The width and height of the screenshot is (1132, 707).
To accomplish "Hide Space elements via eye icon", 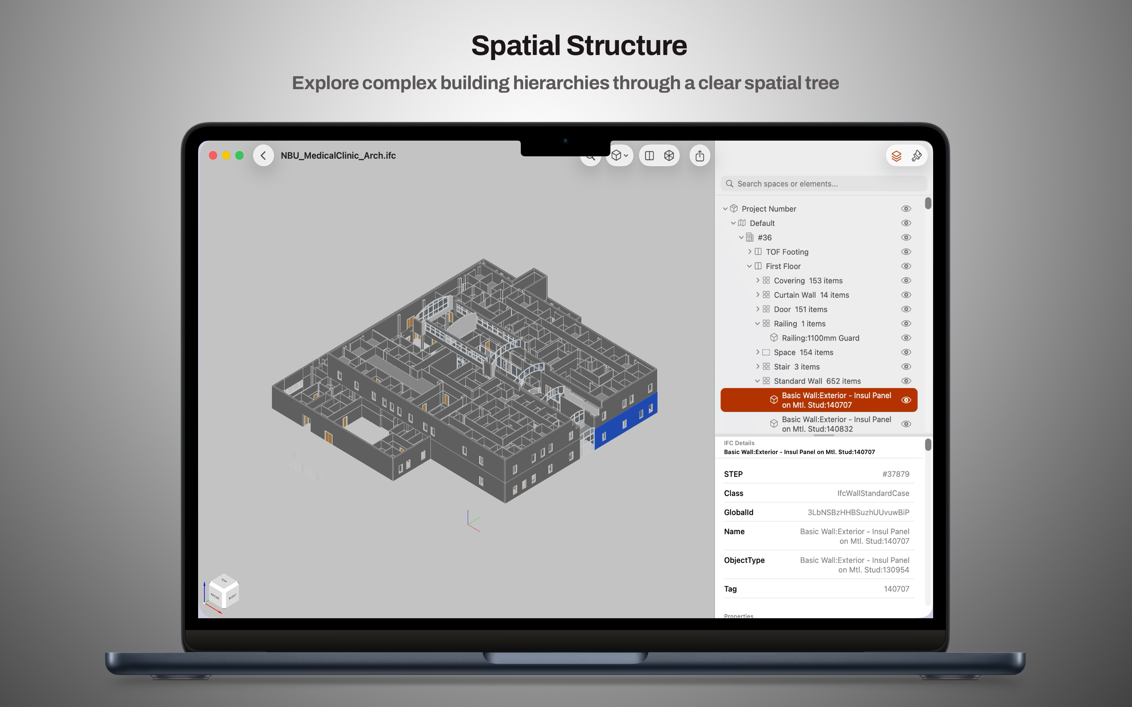I will (906, 352).
